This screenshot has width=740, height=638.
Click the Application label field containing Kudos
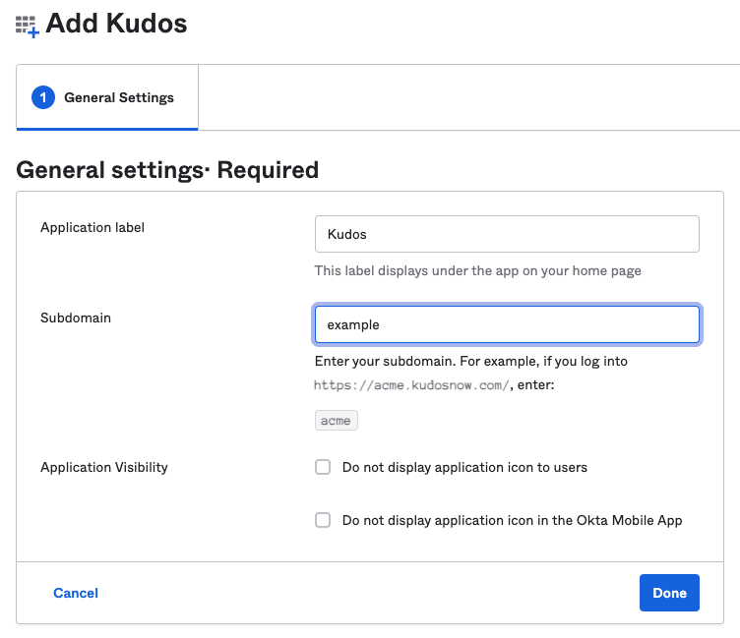pyautogui.click(x=507, y=234)
